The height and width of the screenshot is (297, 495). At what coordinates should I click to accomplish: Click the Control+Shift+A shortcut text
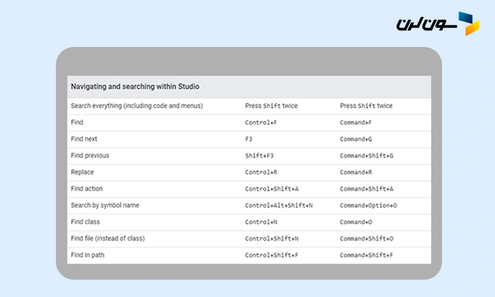click(x=273, y=189)
